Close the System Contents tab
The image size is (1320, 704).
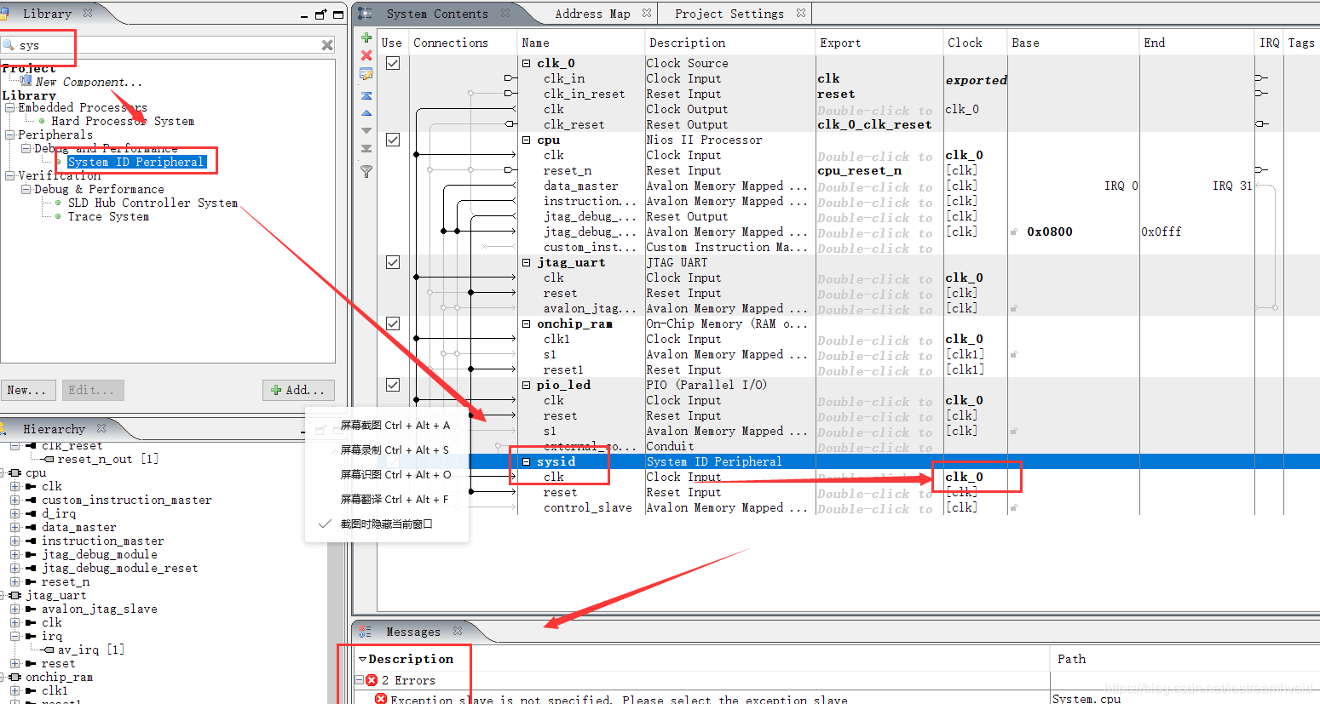pyautogui.click(x=505, y=14)
